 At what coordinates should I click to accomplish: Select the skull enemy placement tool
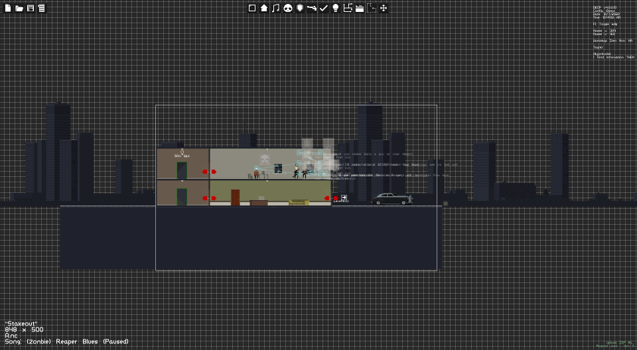[288, 8]
